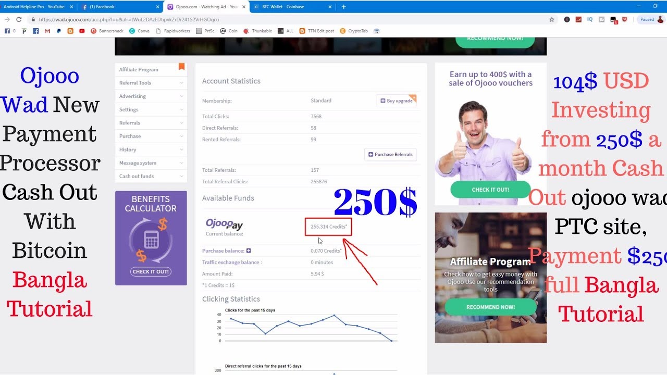Click the red chart extension icon
Viewport: 667px width, 375px height.
pos(578,19)
